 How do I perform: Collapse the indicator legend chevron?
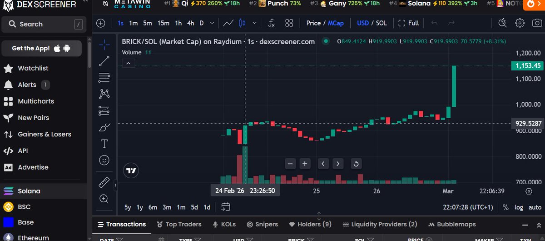click(x=129, y=63)
